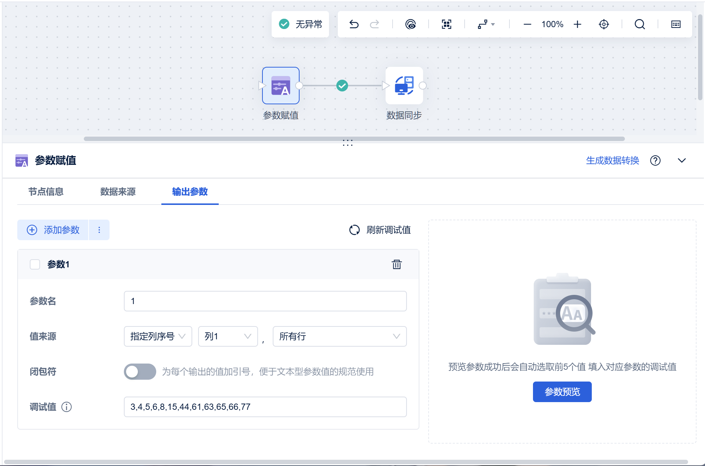Click the green check on the connection line
Viewport: 705px width, 466px height.
[x=342, y=86]
